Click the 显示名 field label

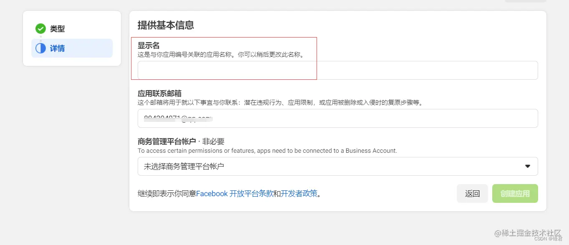(149, 45)
